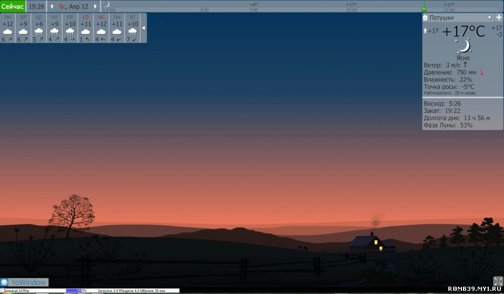
Task: Open the Петушки location dropdown
Action: click(x=489, y=17)
